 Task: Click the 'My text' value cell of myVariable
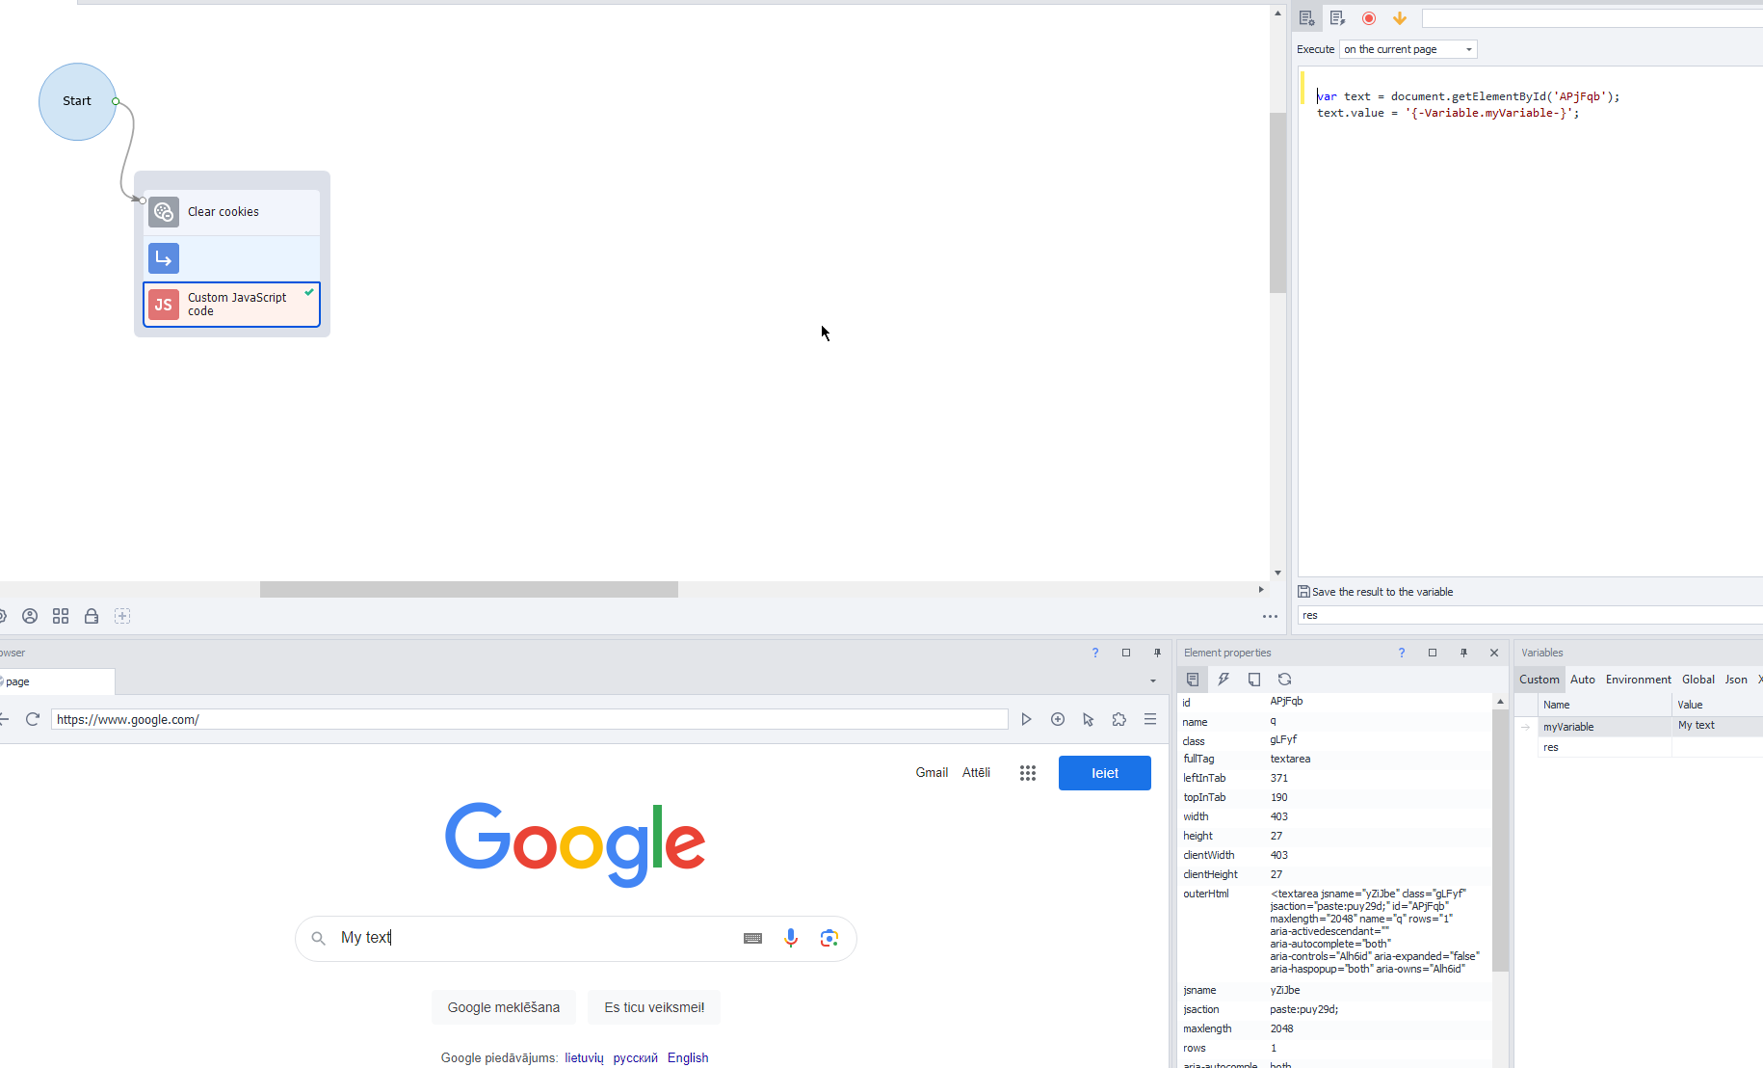coord(1718,726)
